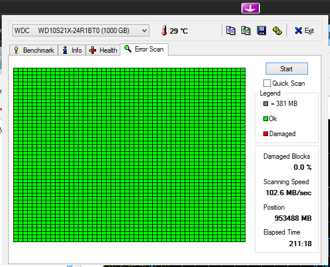Start the error scan
Viewport: 330px width, 267px height.
[x=287, y=69]
